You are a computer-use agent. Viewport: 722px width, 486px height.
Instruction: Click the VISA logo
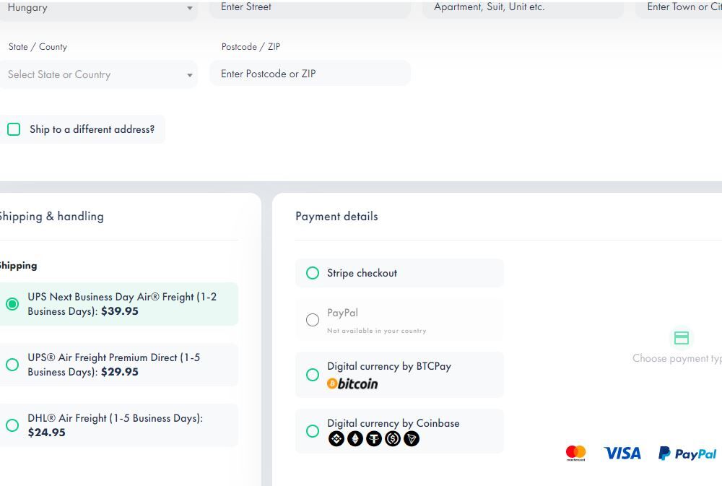tap(622, 454)
